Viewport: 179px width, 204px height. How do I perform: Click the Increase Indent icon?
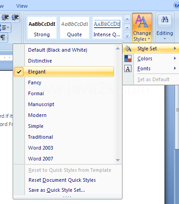[x=15, y=17]
